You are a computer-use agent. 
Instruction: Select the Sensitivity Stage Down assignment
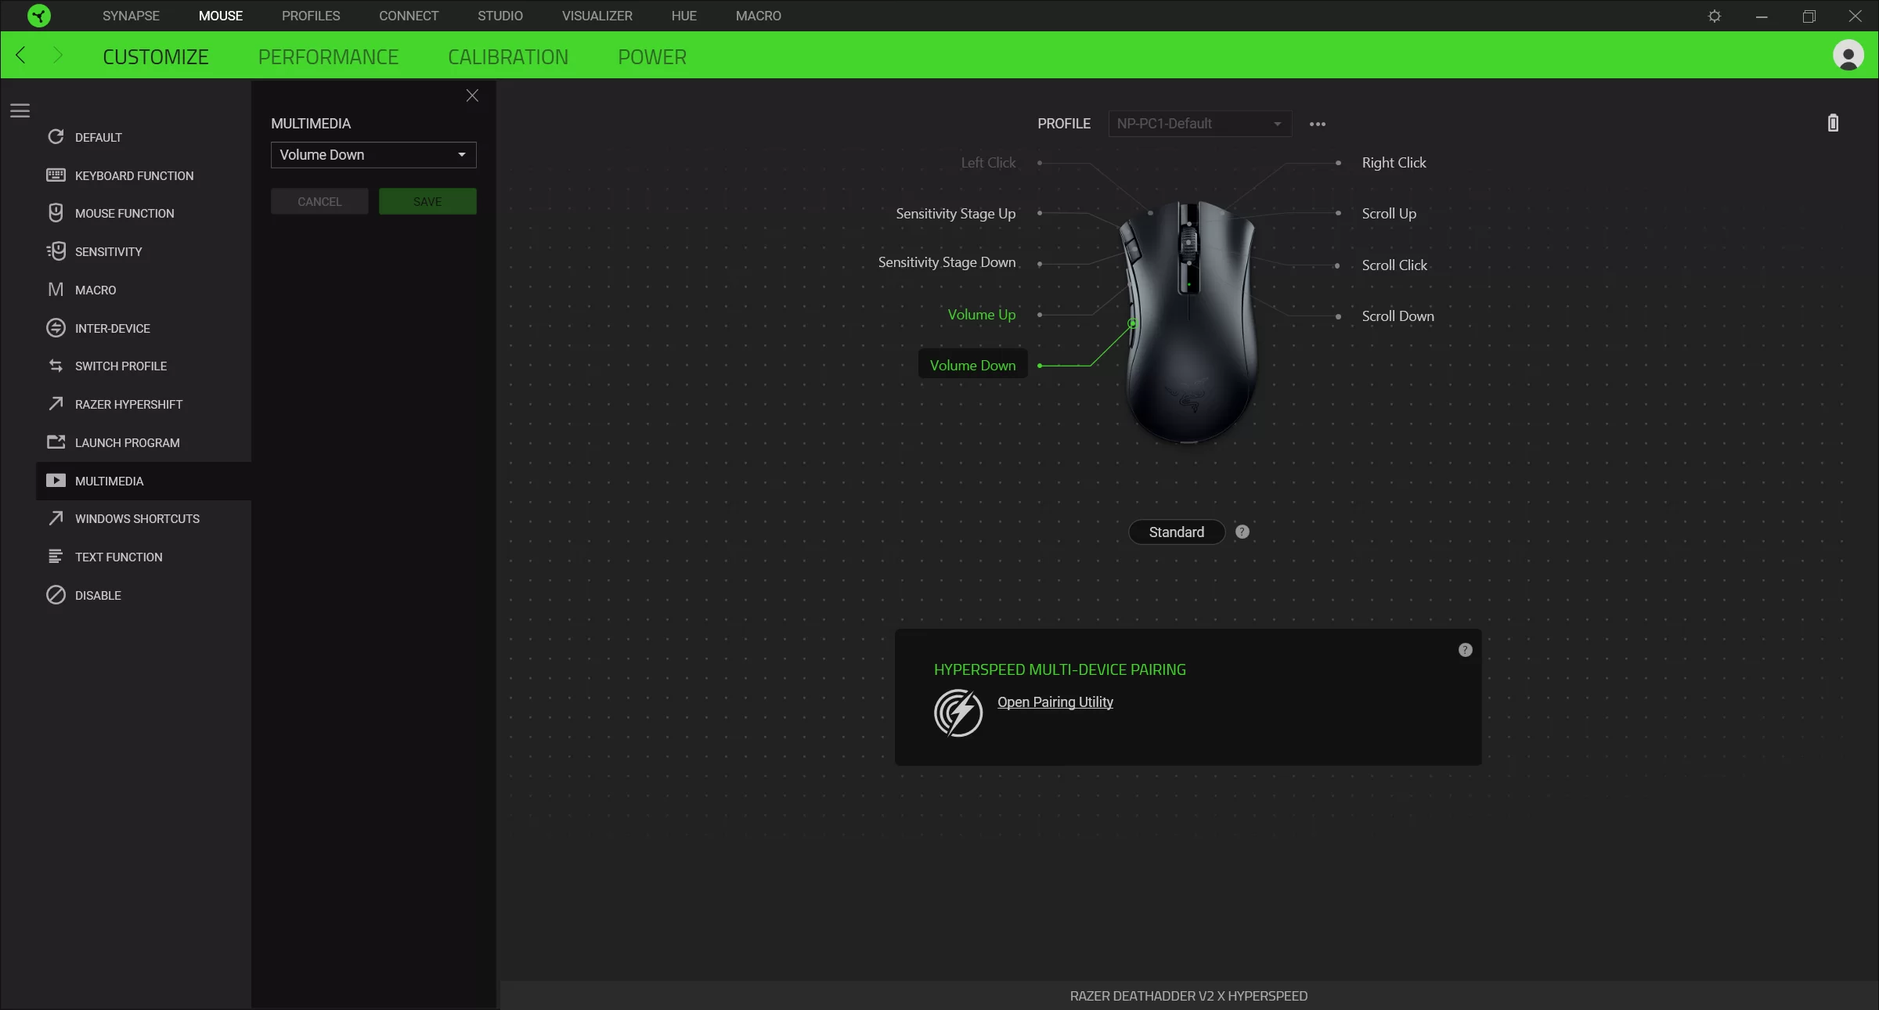[x=947, y=262]
